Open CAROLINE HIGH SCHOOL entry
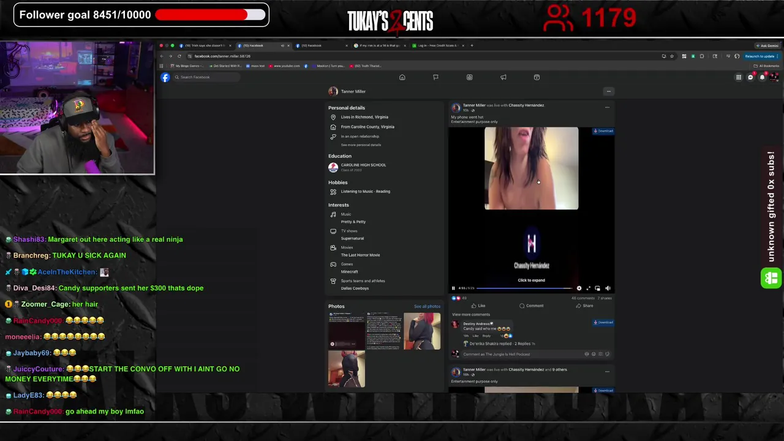 [x=363, y=165]
